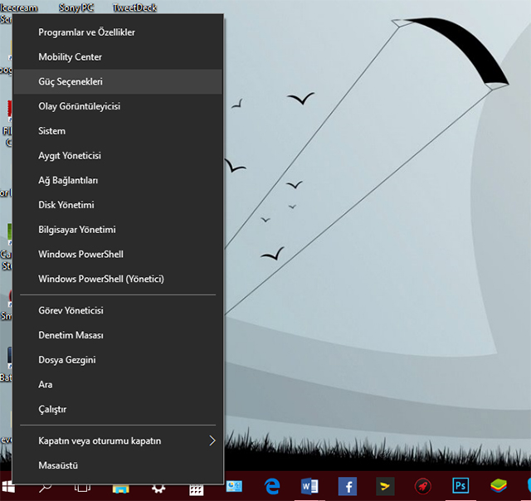
Task: Open the Control Panel chart icon on taskbar
Action: pyautogui.click(x=234, y=486)
